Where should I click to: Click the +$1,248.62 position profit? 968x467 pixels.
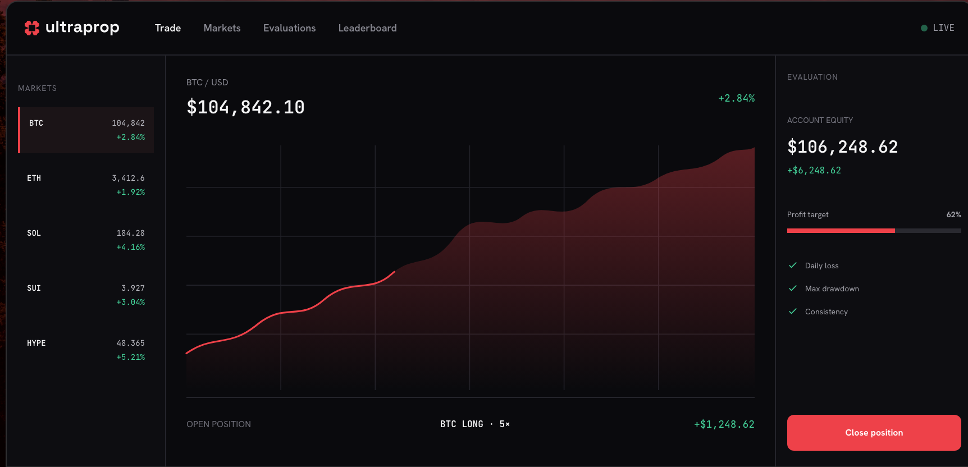click(724, 424)
